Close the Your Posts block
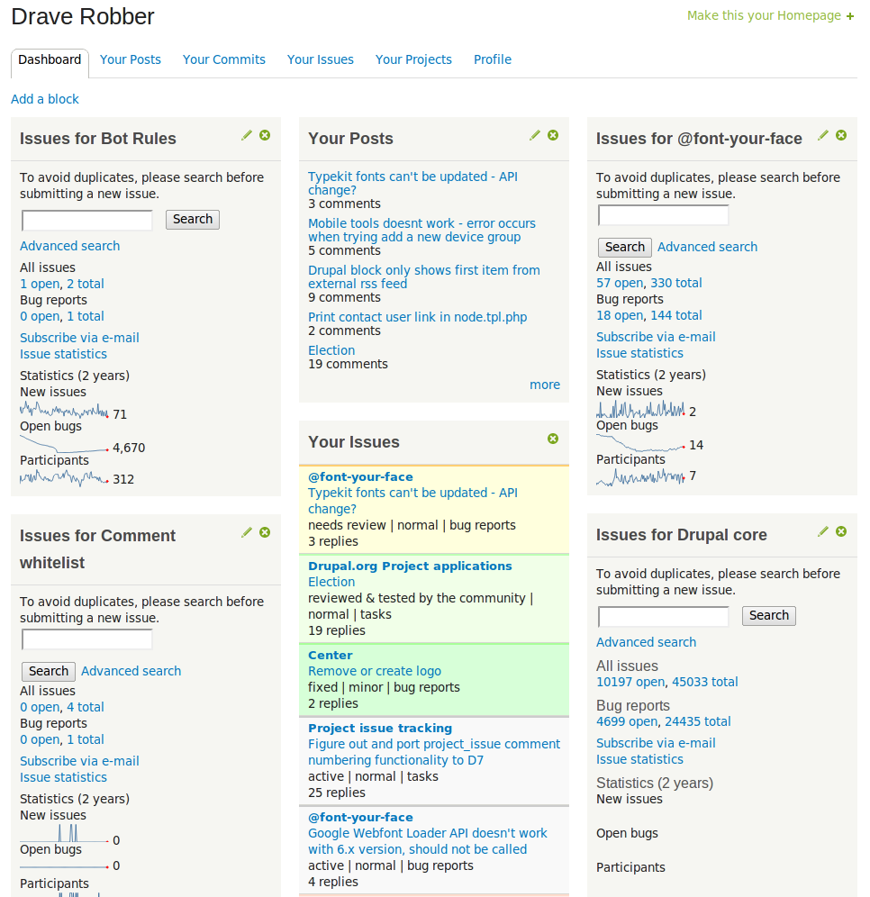 click(553, 135)
